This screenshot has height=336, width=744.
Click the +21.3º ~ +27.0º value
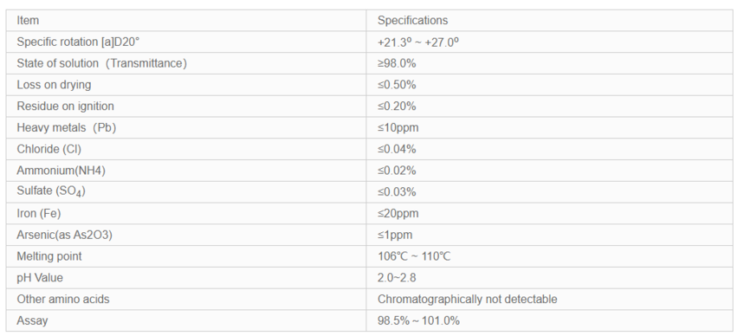pyautogui.click(x=418, y=42)
